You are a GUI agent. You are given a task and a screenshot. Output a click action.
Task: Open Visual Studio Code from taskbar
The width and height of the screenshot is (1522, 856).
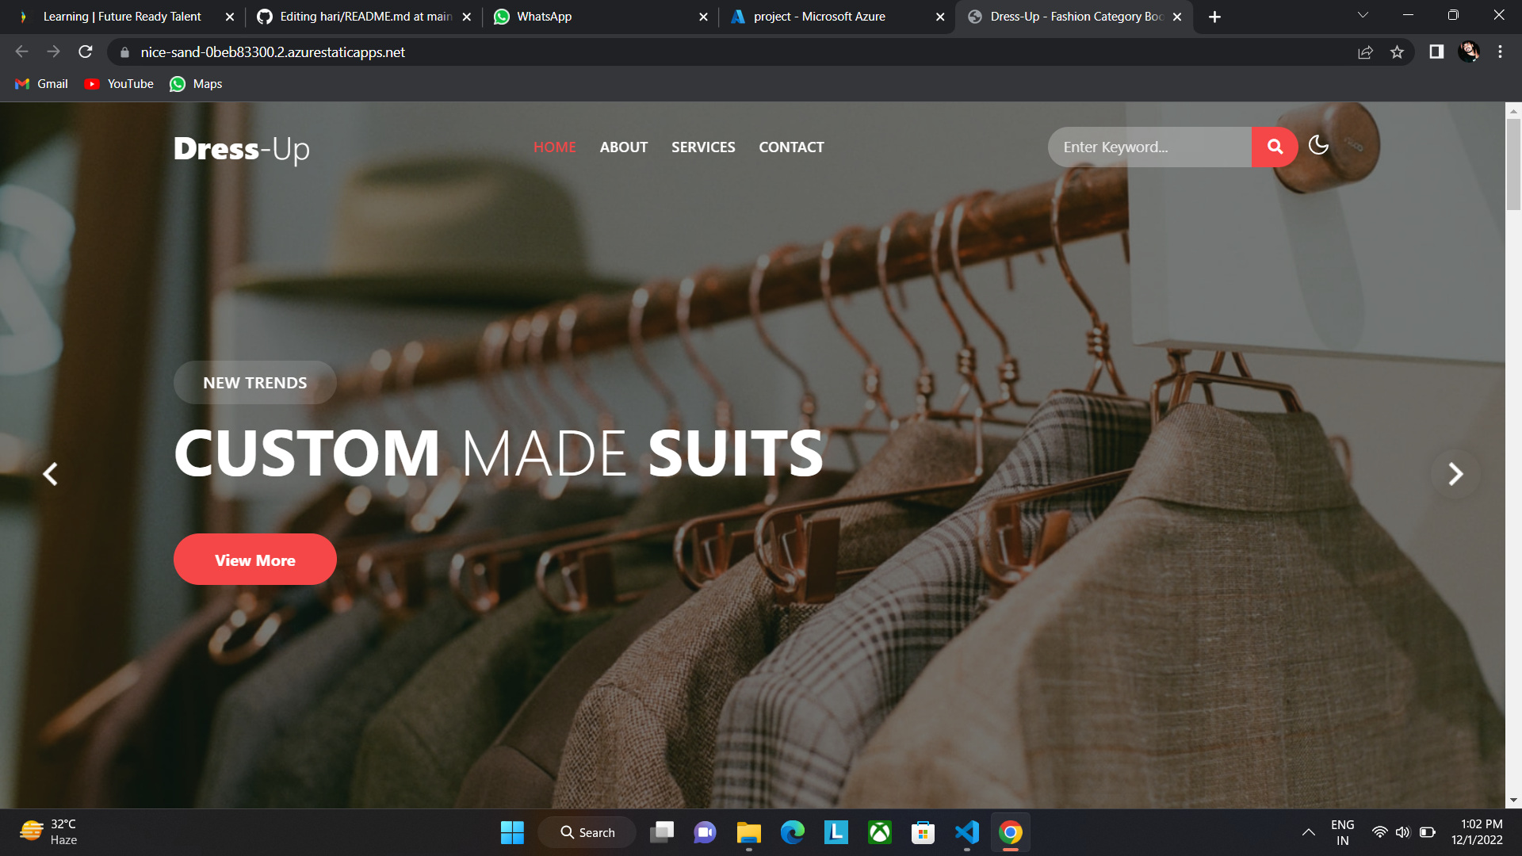tap(966, 832)
